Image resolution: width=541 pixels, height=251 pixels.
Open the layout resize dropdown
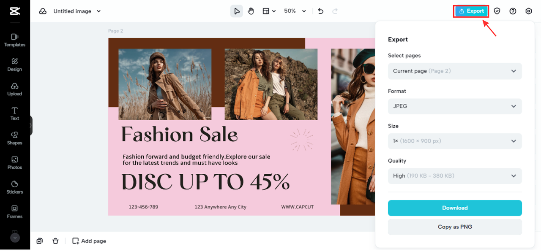click(269, 11)
